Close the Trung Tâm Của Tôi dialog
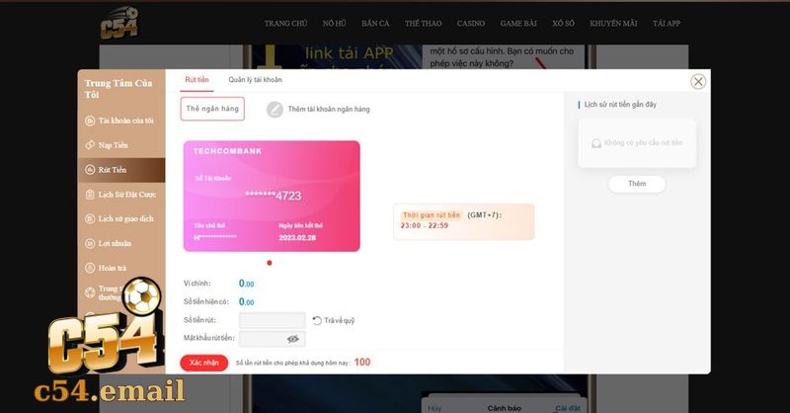 (x=698, y=82)
